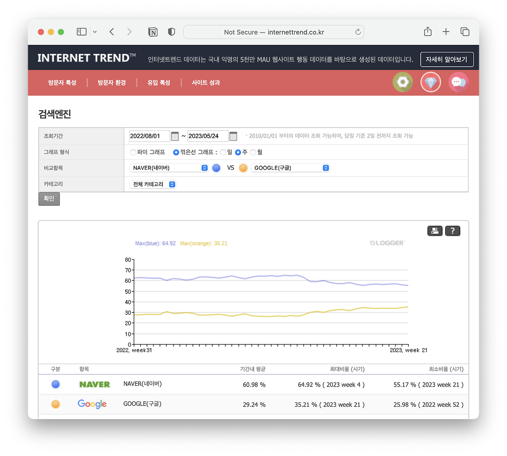The height and width of the screenshot is (456, 507).
Task: Open the chart help question mark
Action: pyautogui.click(x=453, y=231)
